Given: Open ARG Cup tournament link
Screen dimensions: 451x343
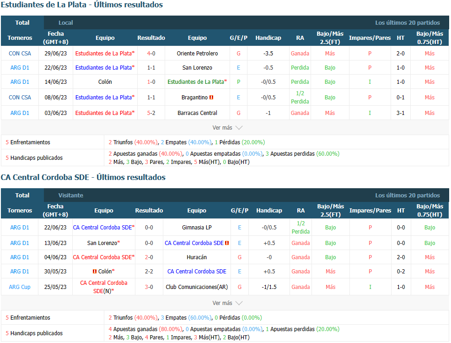Looking at the screenshot, I should pyautogui.click(x=20, y=287).
